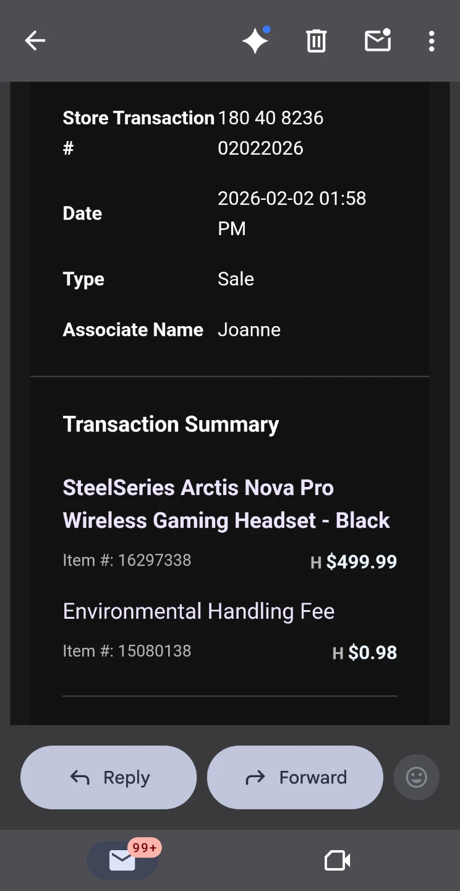Select Item #: 15080138 text
This screenshot has height=891, width=460.
pos(127,651)
